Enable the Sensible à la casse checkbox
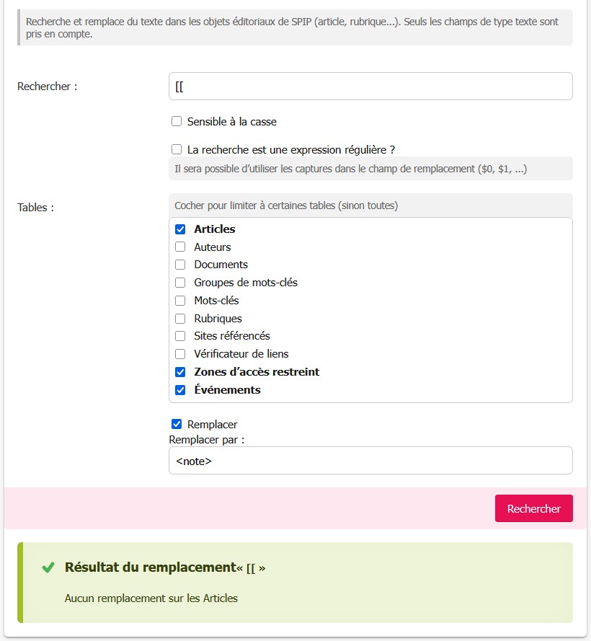 [x=177, y=122]
